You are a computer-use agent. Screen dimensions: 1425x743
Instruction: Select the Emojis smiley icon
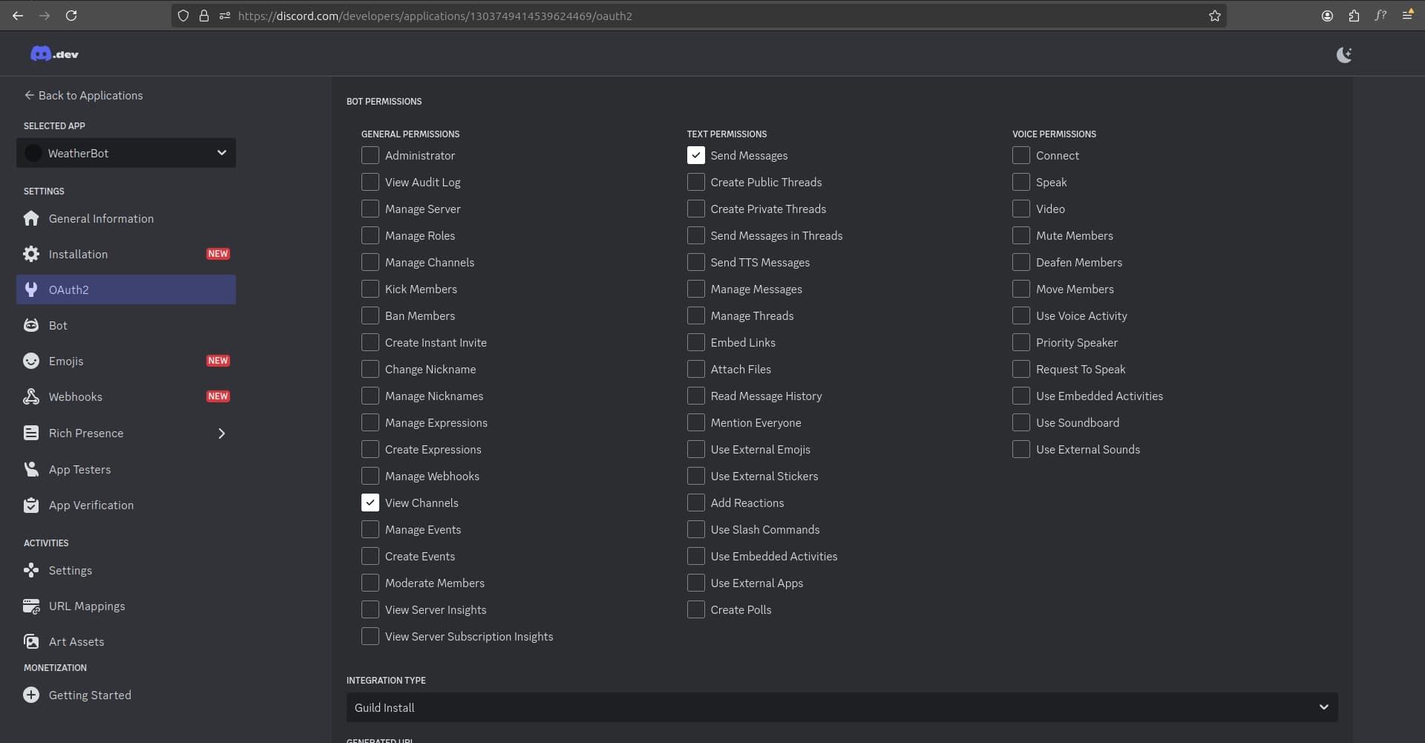tap(31, 361)
